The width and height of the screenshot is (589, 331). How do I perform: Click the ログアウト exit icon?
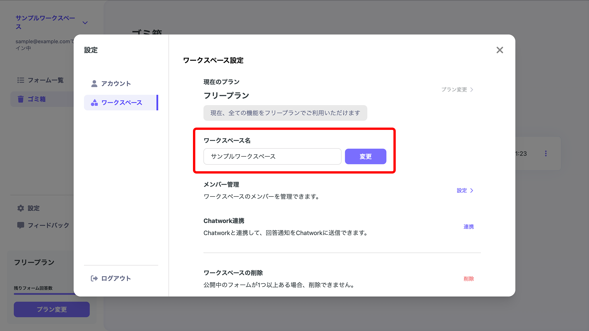point(94,278)
